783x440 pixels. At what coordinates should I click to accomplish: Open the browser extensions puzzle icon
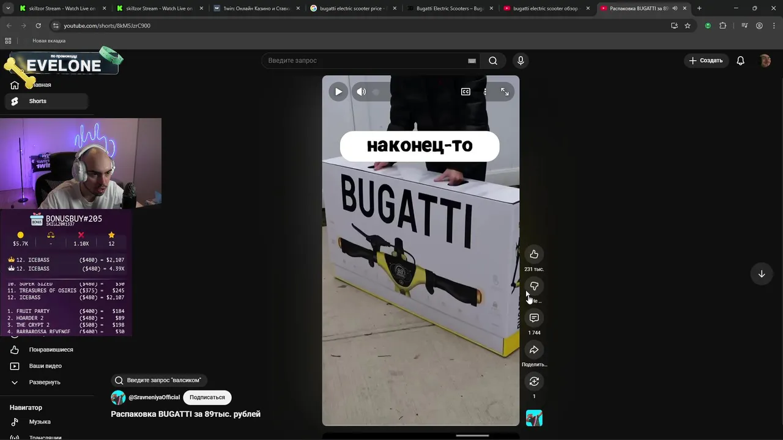point(723,26)
